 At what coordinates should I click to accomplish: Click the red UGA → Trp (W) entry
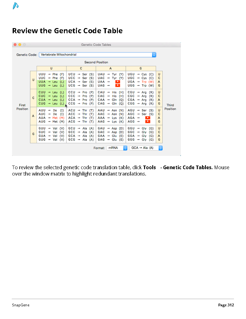(141, 82)
